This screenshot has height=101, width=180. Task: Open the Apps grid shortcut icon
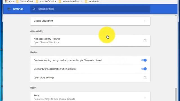(6, 1)
